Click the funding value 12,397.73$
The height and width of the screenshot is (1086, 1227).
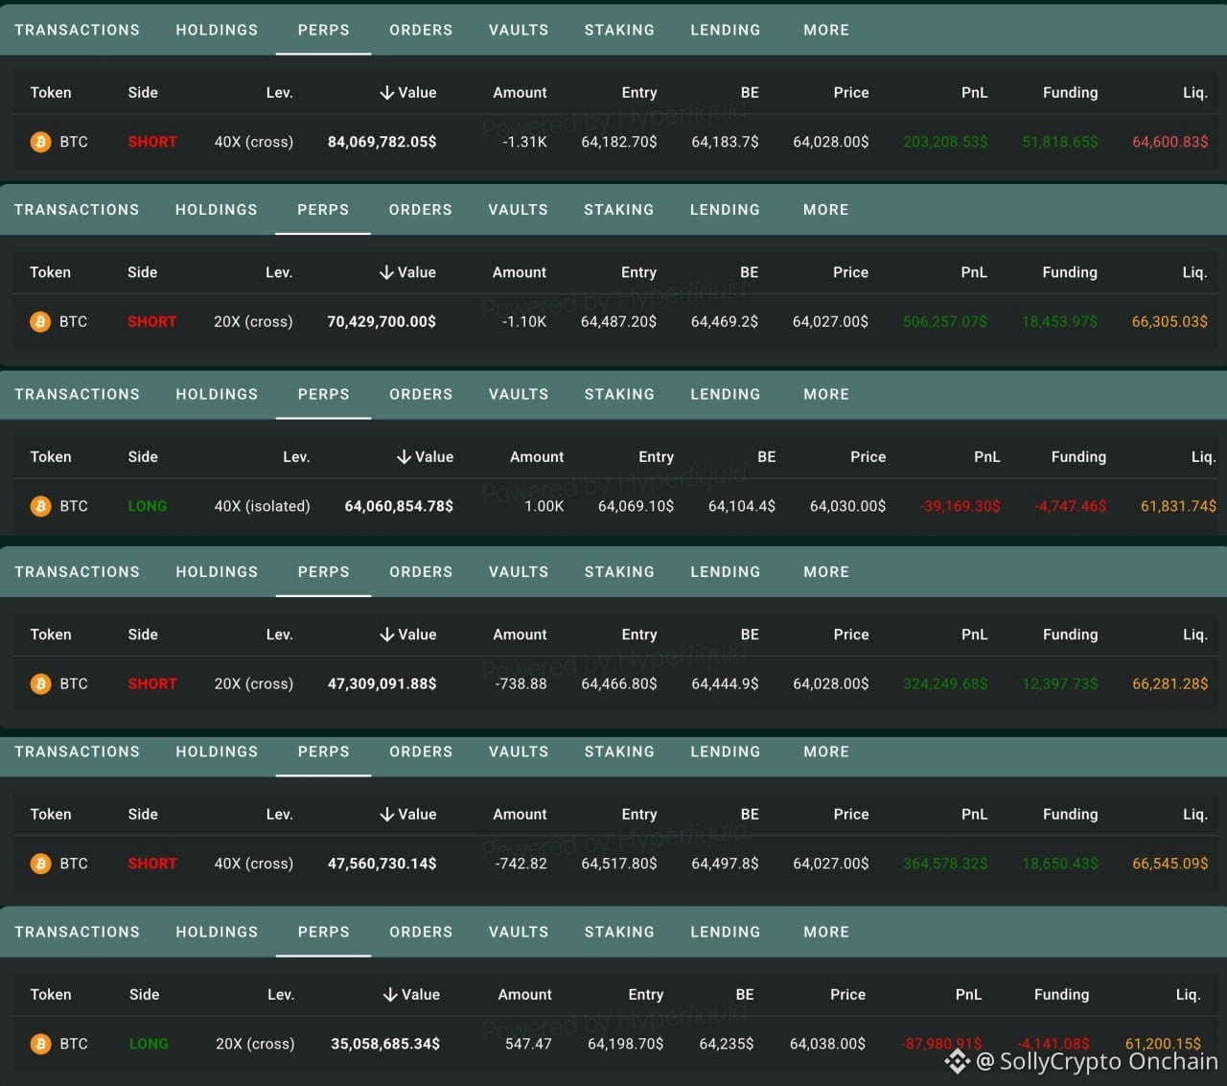coord(1060,684)
